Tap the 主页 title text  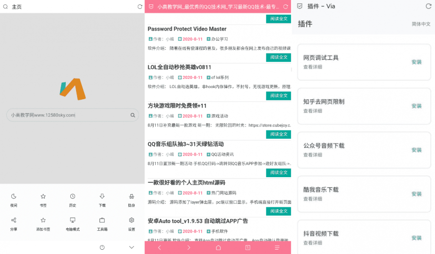[17, 7]
